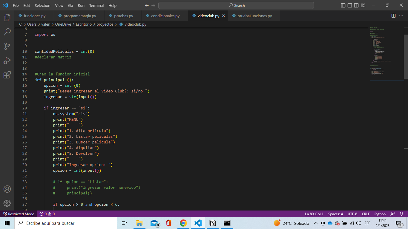This screenshot has height=229, width=408.
Task: Toggle the bottom panel layout icon
Action: [x=350, y=5]
